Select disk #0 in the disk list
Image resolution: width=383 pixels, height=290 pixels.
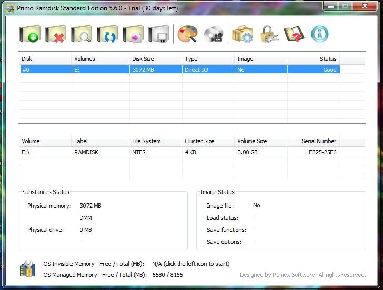(x=180, y=70)
